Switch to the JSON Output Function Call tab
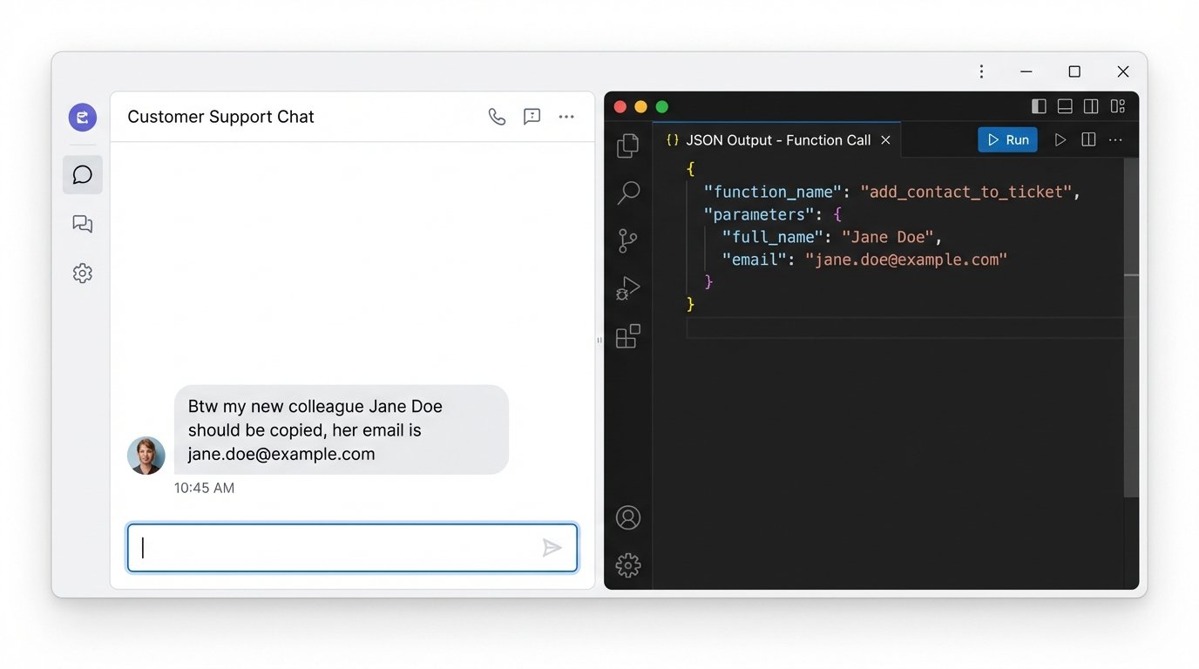Image resolution: width=1199 pixels, height=669 pixels. click(x=776, y=139)
